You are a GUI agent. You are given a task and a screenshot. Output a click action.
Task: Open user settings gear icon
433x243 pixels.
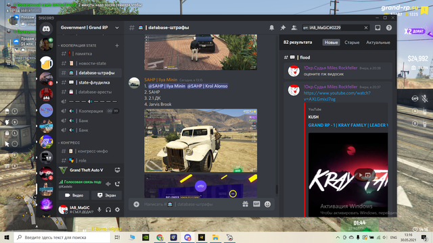[117, 210]
